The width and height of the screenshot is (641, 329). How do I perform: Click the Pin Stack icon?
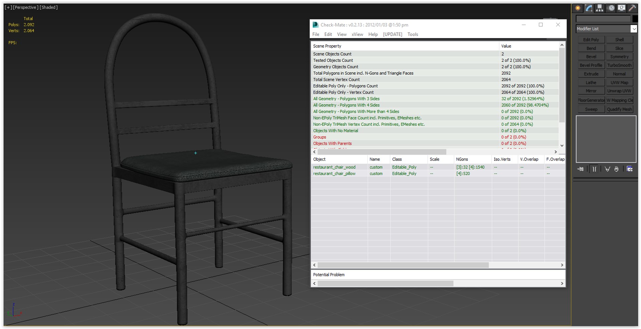point(581,169)
